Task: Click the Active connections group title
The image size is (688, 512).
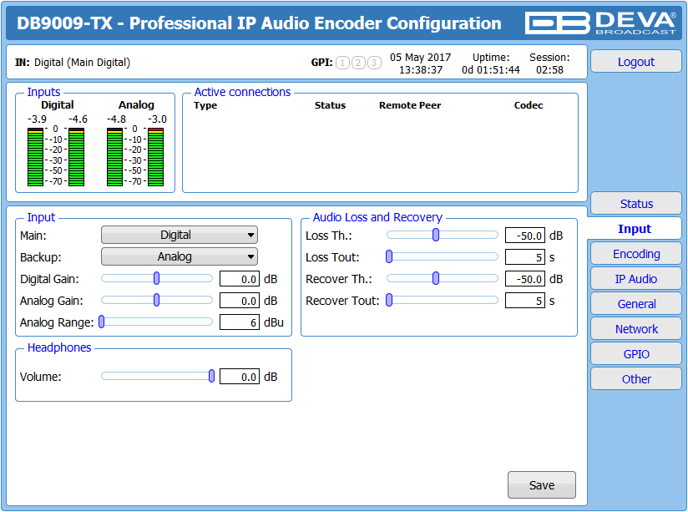Action: [x=242, y=92]
